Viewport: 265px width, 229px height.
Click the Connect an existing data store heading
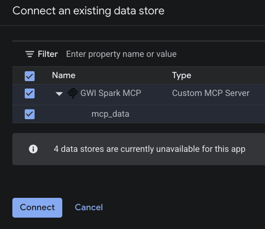(x=88, y=11)
